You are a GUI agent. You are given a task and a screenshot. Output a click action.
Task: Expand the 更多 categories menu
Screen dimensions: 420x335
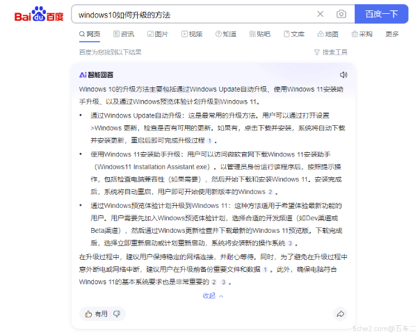[x=392, y=34]
